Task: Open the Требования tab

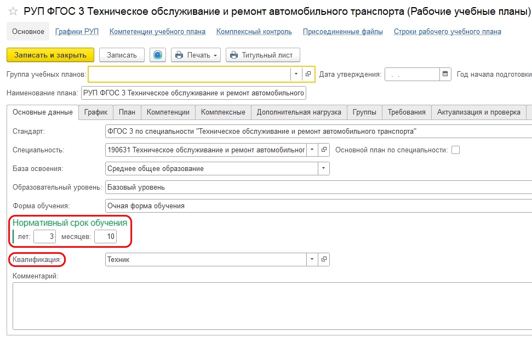Action: [x=407, y=112]
